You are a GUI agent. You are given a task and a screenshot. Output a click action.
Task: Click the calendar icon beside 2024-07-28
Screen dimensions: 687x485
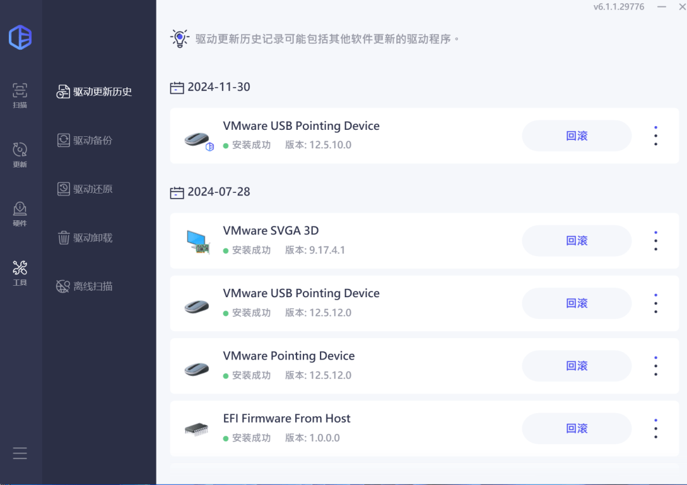(177, 192)
